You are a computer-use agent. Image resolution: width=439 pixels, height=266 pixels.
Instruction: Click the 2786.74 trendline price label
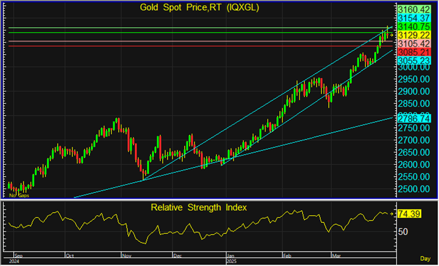click(x=412, y=118)
